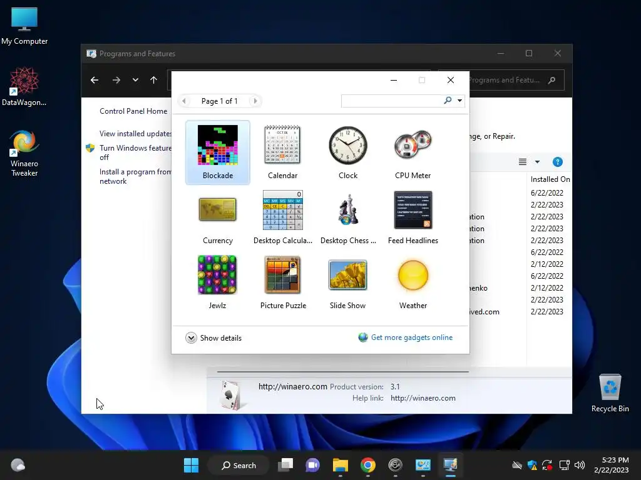This screenshot has width=641, height=480.
Task: Open Control Panel Home link
Action: click(133, 111)
